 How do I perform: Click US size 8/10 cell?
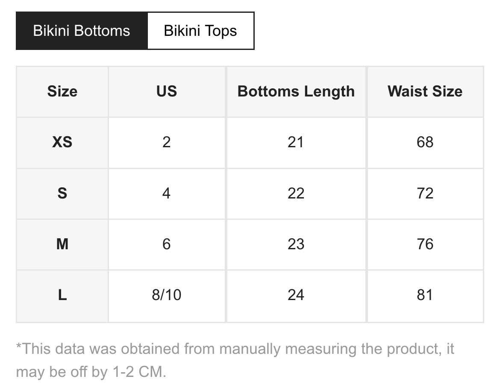tap(167, 295)
